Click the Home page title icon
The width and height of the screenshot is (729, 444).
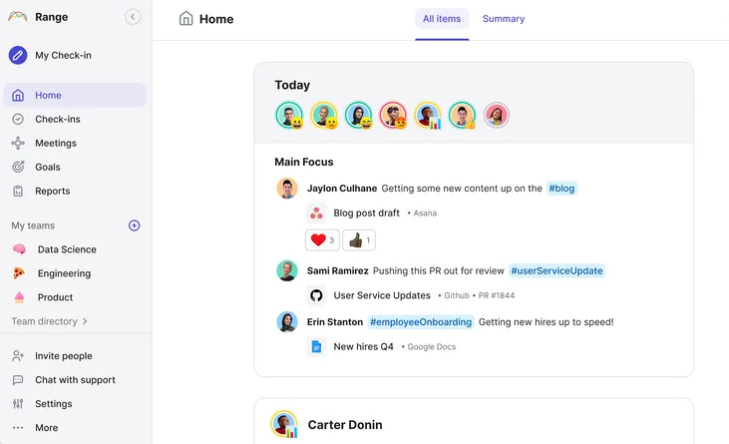coord(185,19)
